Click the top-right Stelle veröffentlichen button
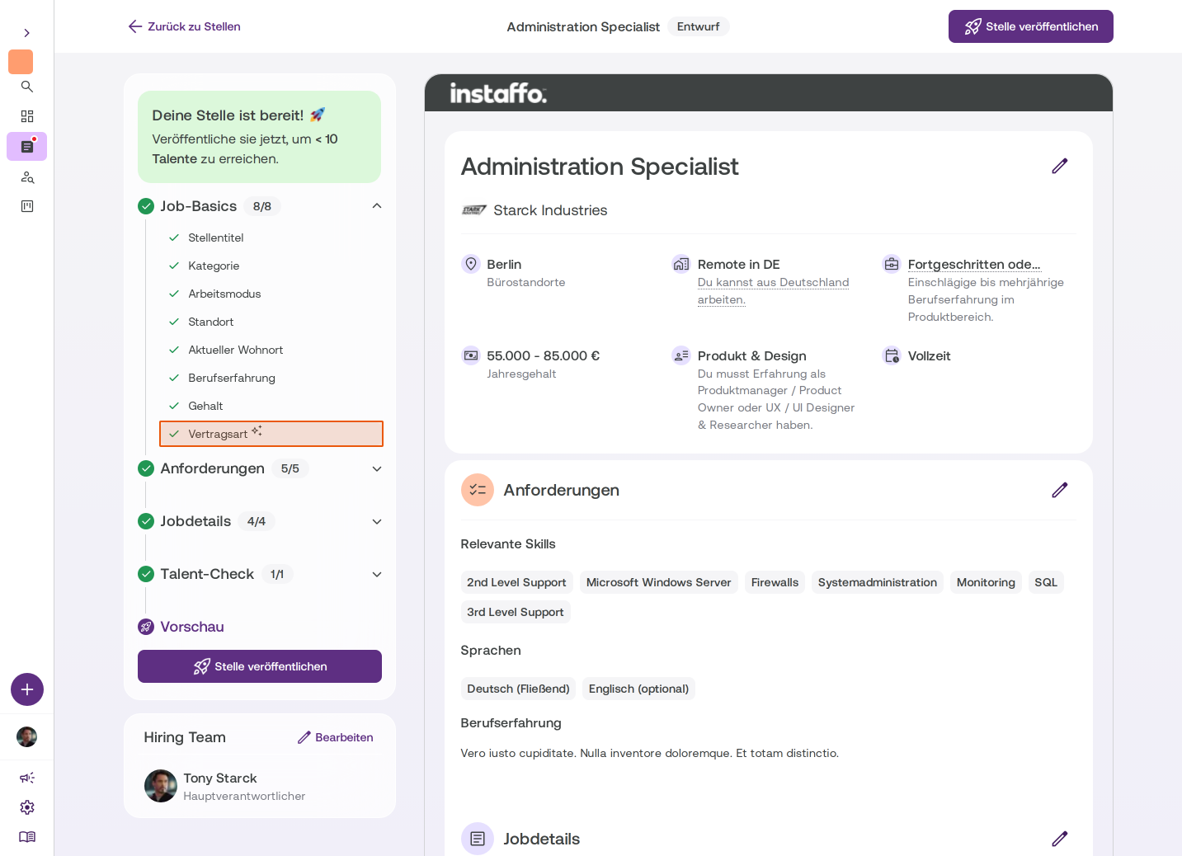Screen dimensions: 1182x856 [1031, 26]
